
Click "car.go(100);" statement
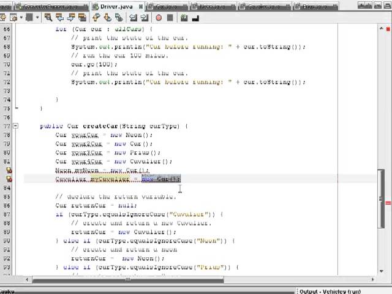(x=94, y=64)
